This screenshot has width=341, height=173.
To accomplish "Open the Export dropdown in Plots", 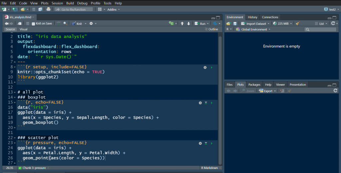I will pyautogui.click(x=267, y=91).
